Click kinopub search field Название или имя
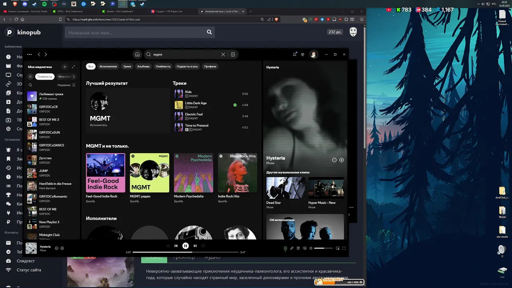Viewport: 512px width, 288px height. (x=140, y=32)
